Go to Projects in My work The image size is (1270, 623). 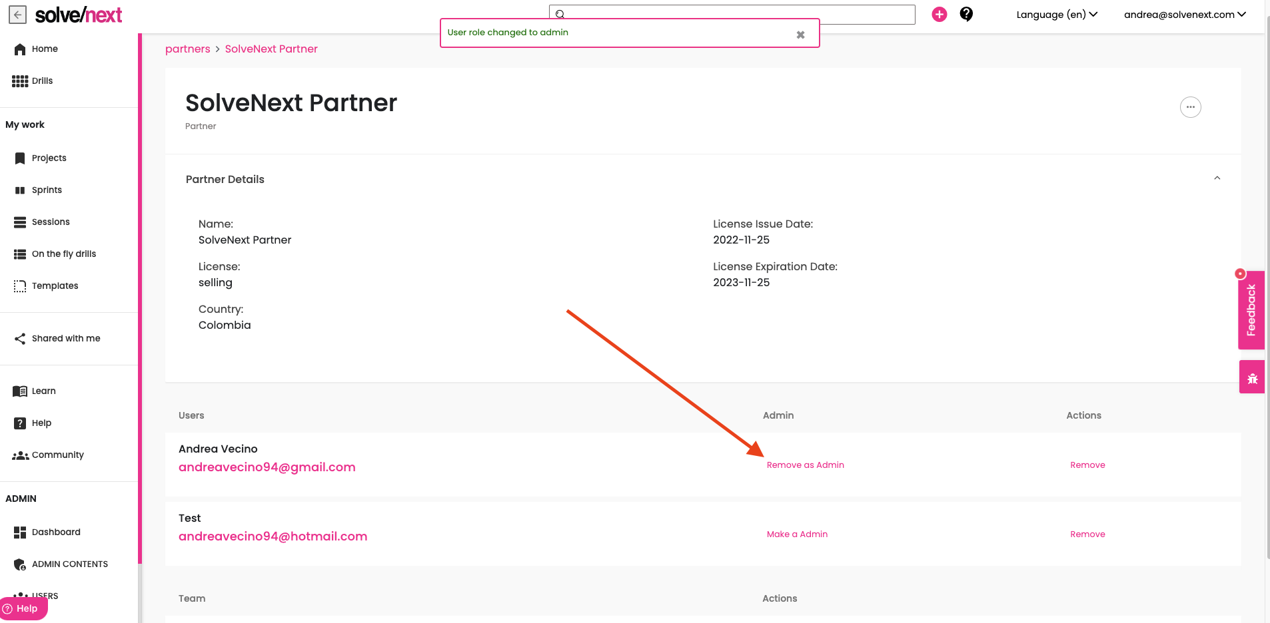click(x=49, y=158)
